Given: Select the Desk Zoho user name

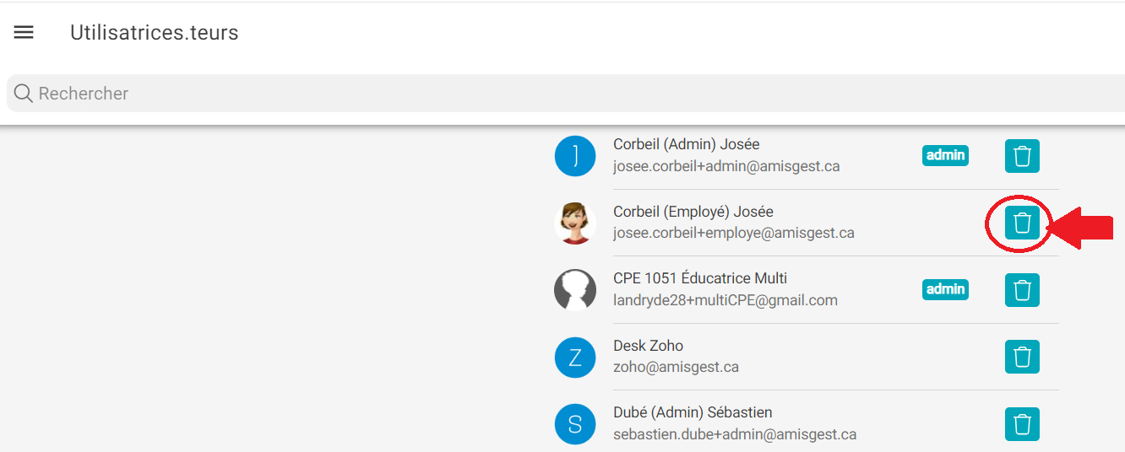Looking at the screenshot, I should coord(648,346).
